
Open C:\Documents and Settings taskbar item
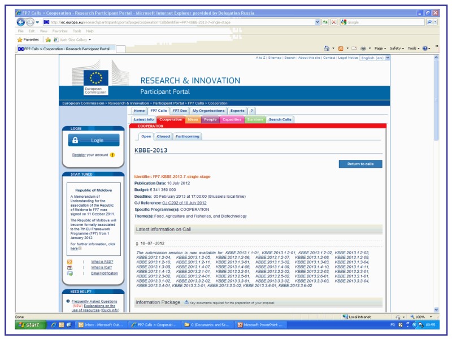coord(208,324)
